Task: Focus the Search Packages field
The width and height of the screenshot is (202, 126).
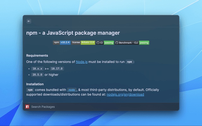Action: (x=95, y=107)
